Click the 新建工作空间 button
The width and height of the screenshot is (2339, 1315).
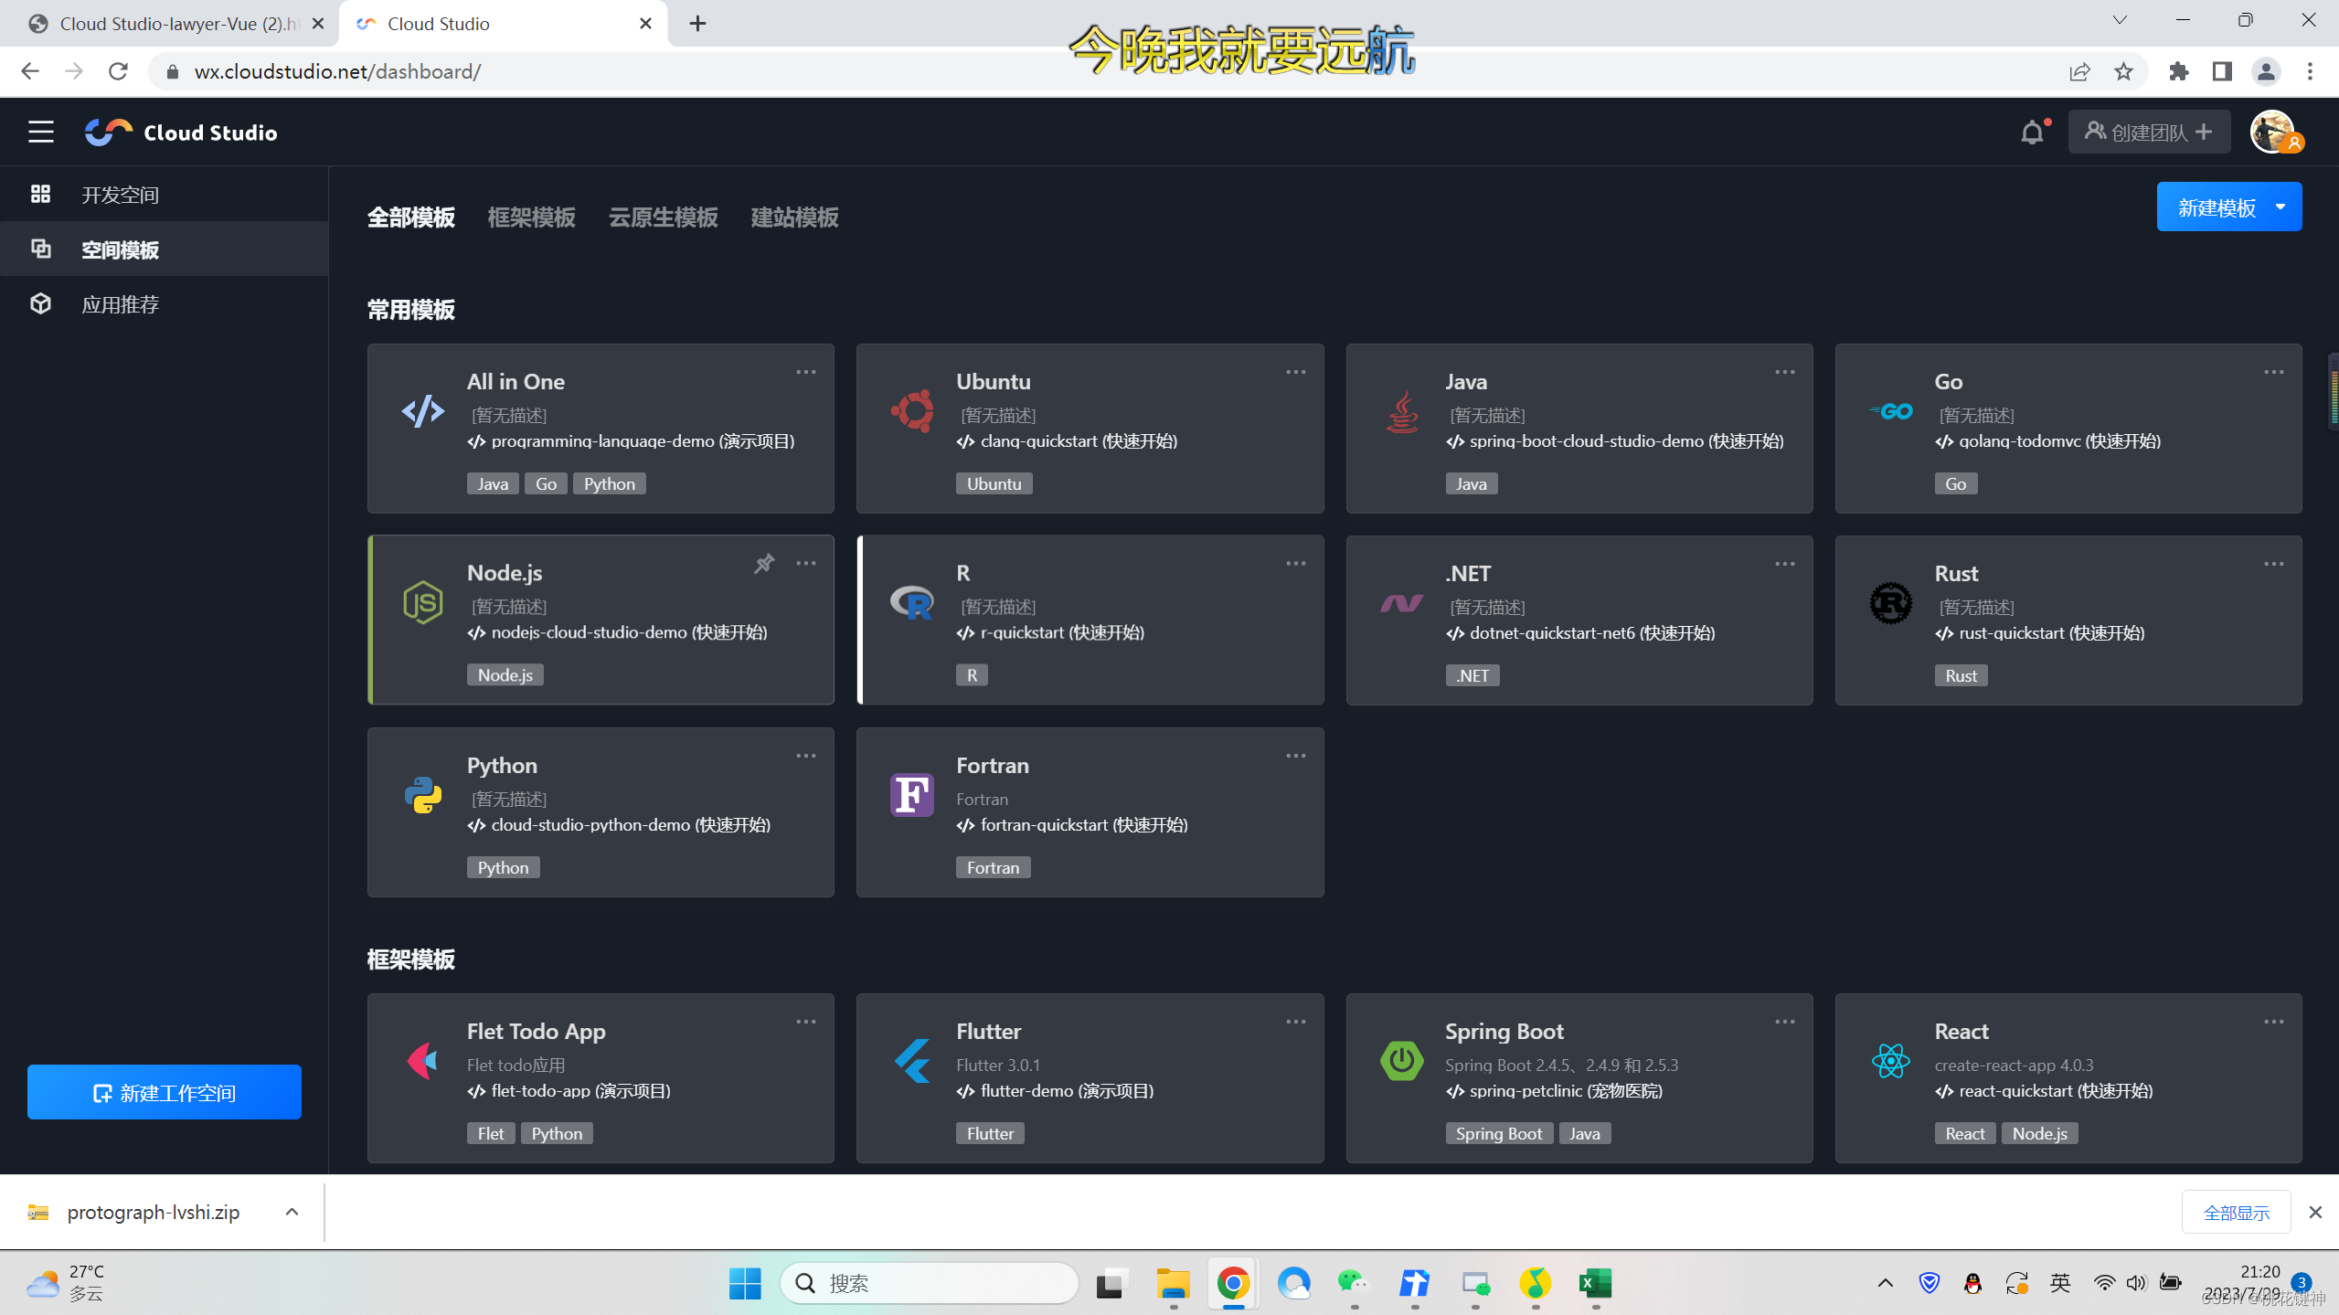tap(165, 1092)
